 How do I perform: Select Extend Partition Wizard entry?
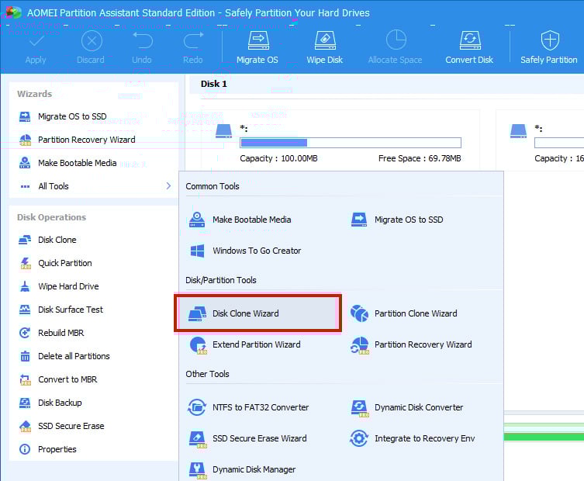point(256,344)
